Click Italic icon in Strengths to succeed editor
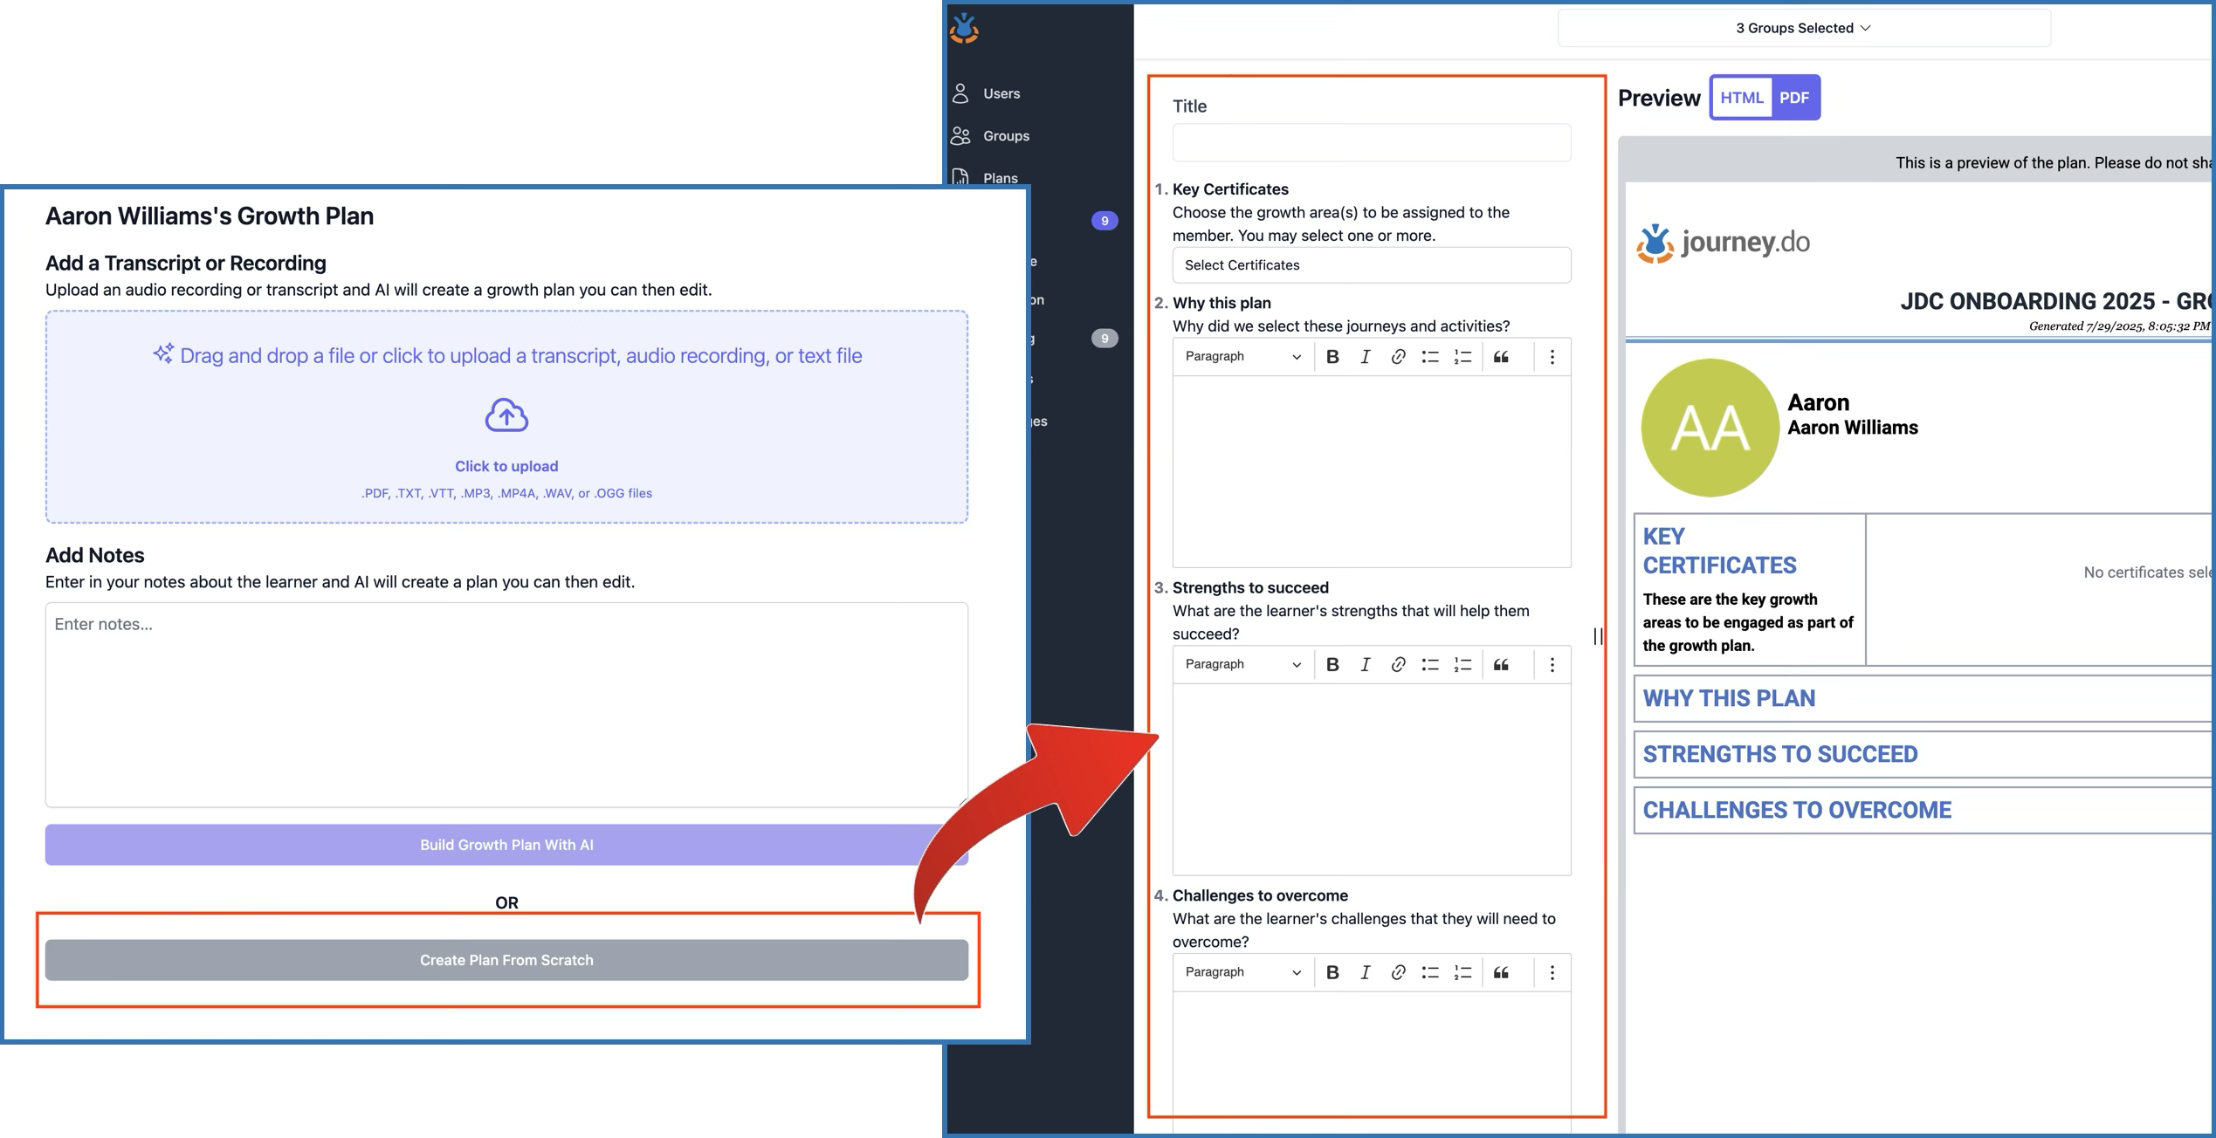 [x=1365, y=664]
